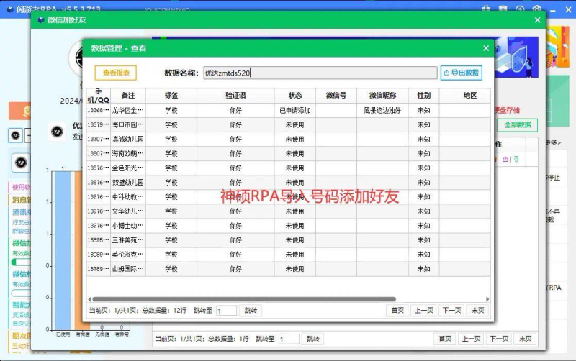Click the 微信昵称 column header
The width and height of the screenshot is (576, 361).
coord(382,96)
